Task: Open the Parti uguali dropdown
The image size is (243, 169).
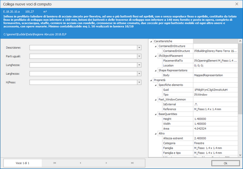Action: pos(139,56)
